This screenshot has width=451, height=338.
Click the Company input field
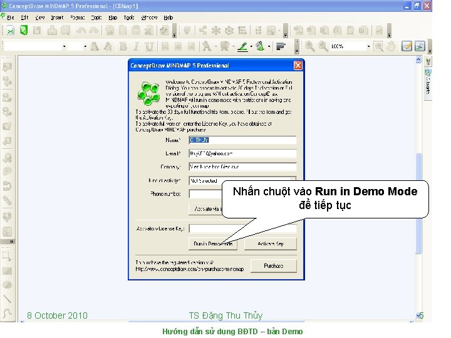click(242, 166)
